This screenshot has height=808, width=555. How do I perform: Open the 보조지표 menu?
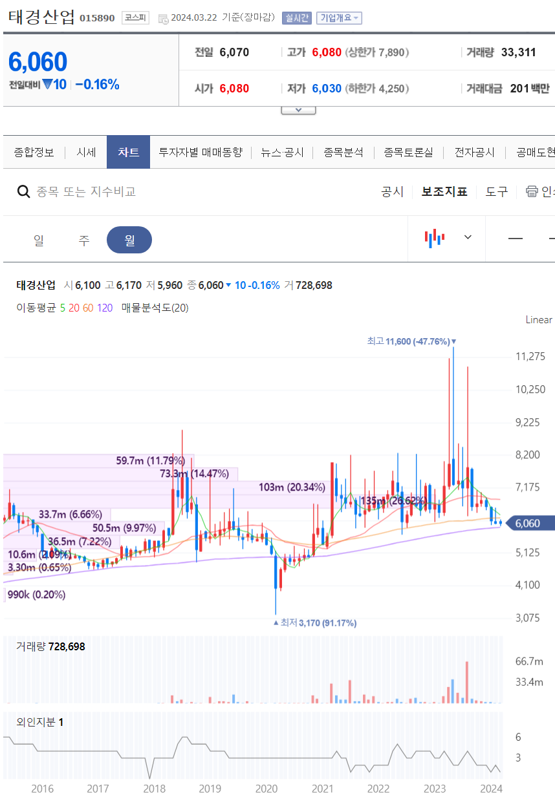point(444,191)
